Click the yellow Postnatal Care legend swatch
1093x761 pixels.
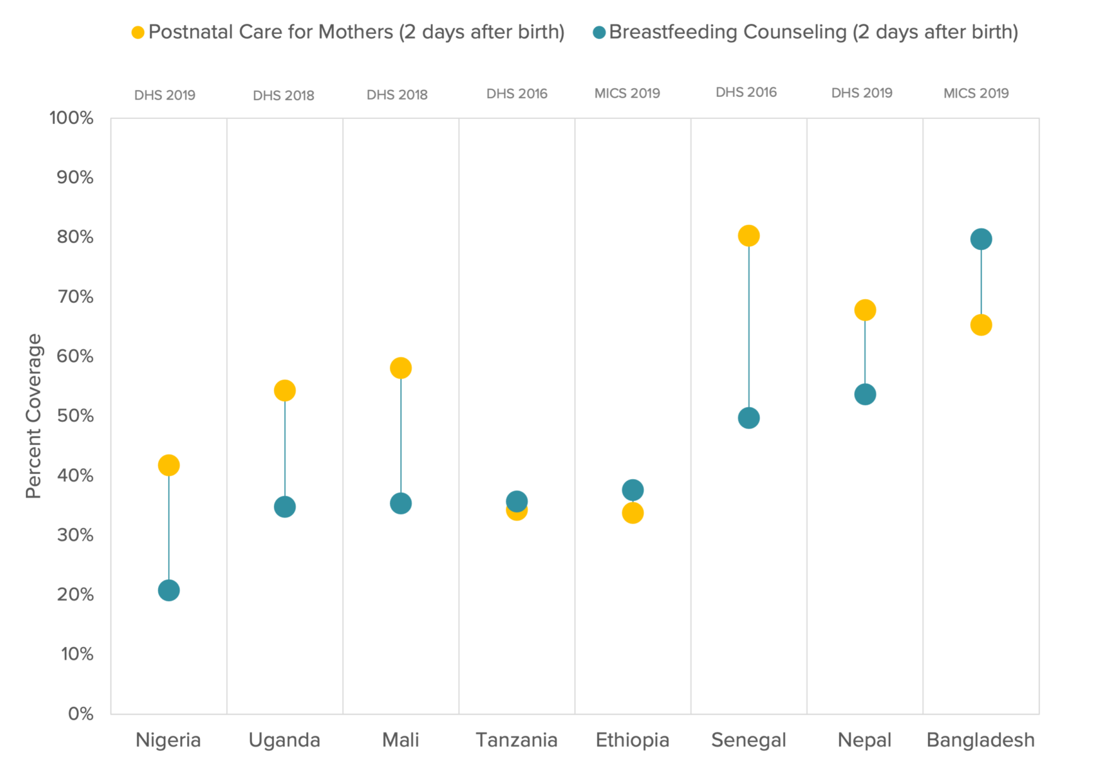tap(138, 33)
